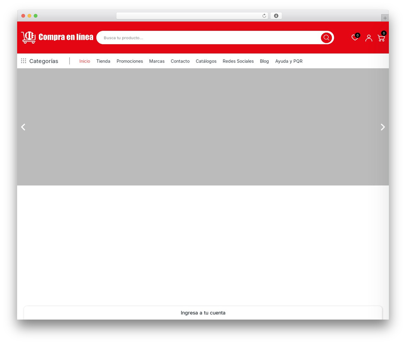Open the Catálogos link

(x=206, y=61)
